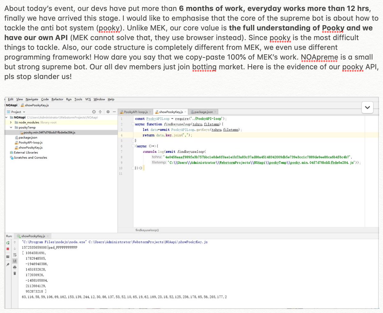Click line number 4 in the gutter

click(x=122, y=135)
